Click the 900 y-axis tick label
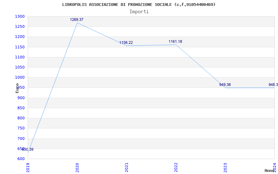 [x=21, y=98]
